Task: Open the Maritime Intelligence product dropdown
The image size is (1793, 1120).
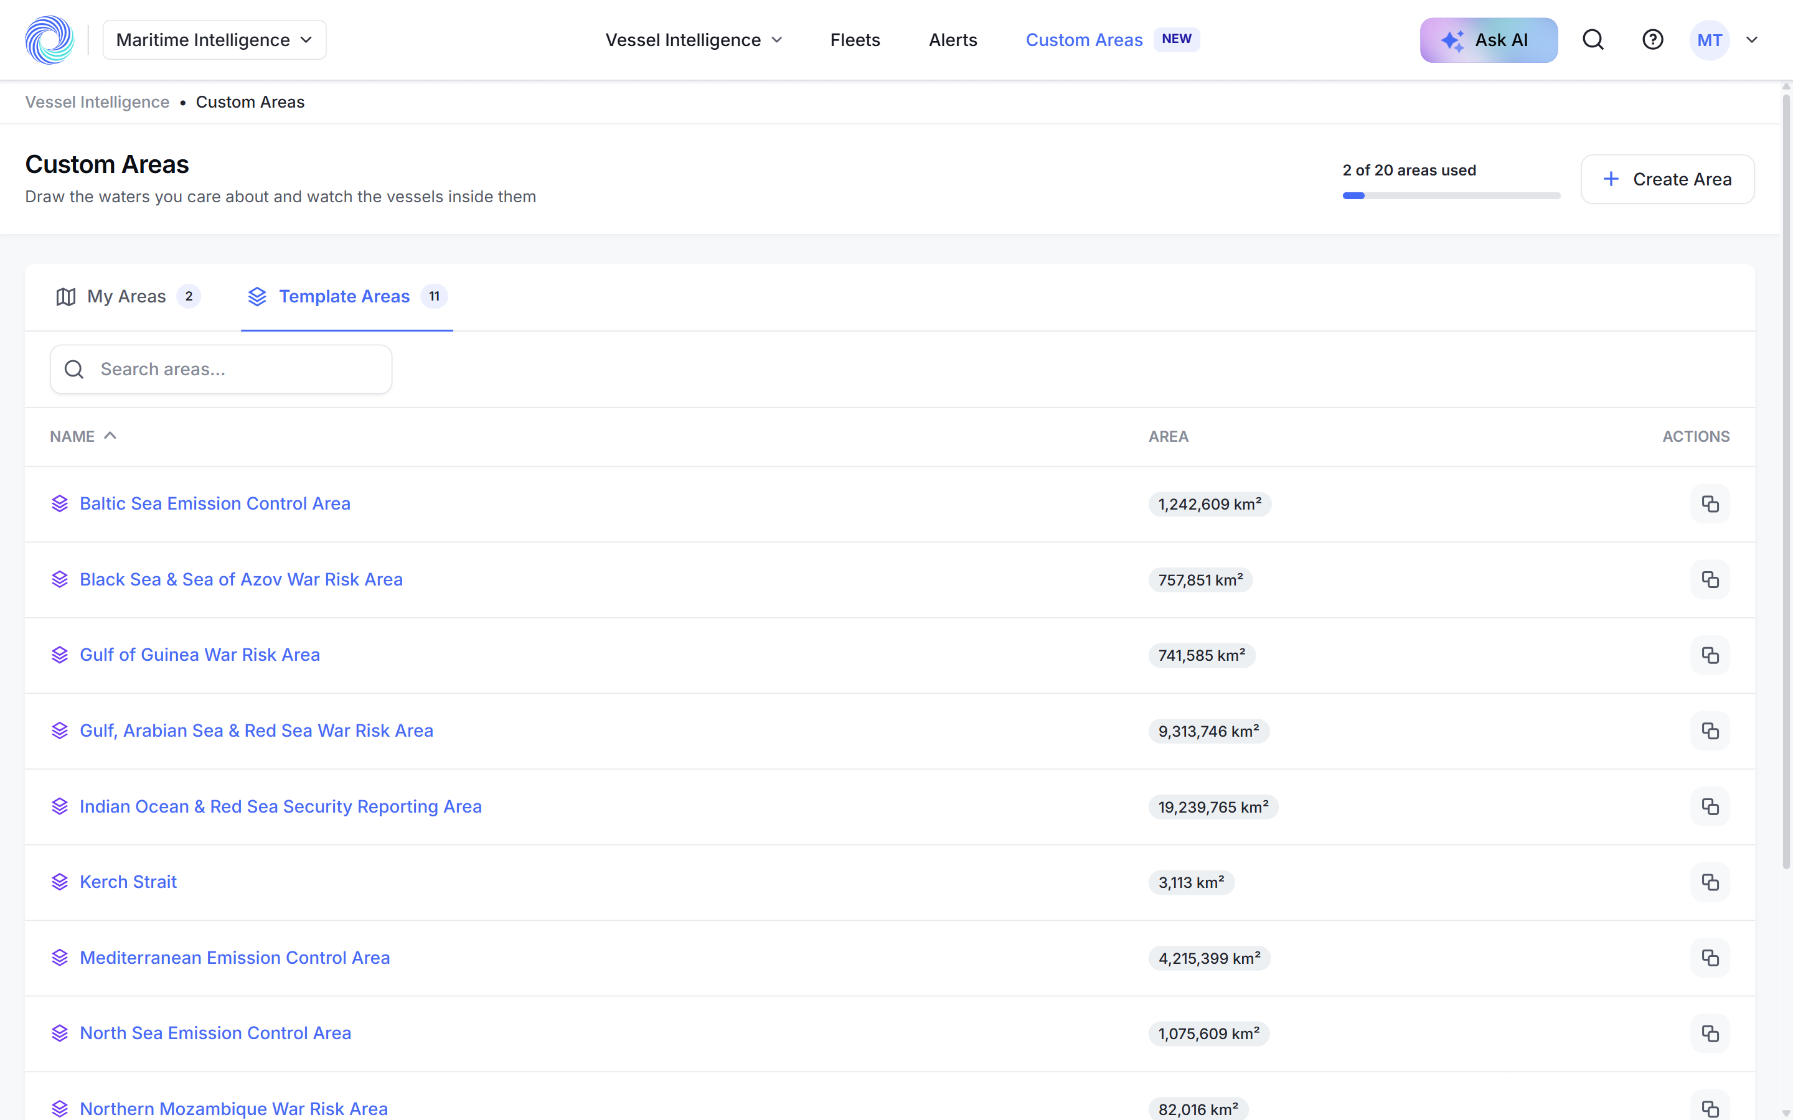Action: tap(214, 40)
